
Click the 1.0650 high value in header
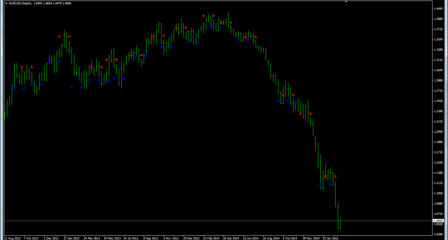[x=48, y=3]
